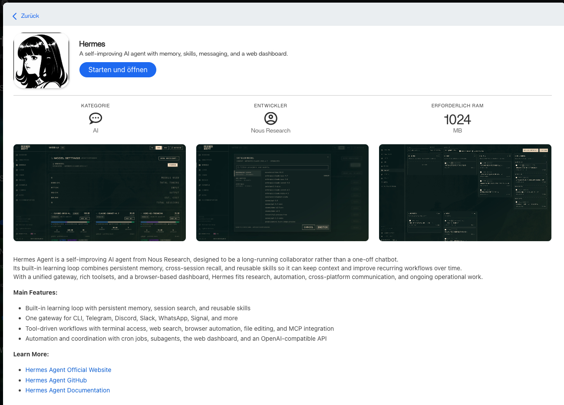Click the 'One gateway for CLI, Telegram' bullet
The image size is (564, 405).
(x=132, y=318)
